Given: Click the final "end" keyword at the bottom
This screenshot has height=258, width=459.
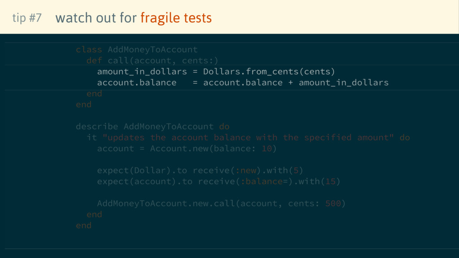Looking at the screenshot, I should click(x=84, y=225).
